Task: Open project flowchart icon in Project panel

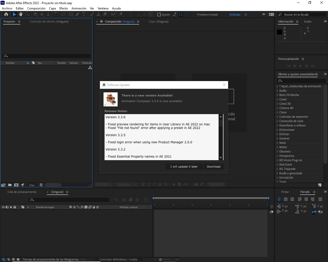Action: pos(90,68)
